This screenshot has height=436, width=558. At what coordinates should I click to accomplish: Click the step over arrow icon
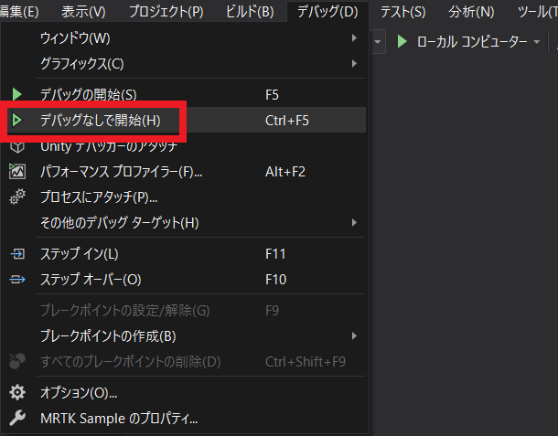17,279
